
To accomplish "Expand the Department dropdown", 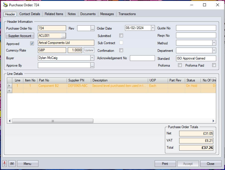I will coord(214,50).
